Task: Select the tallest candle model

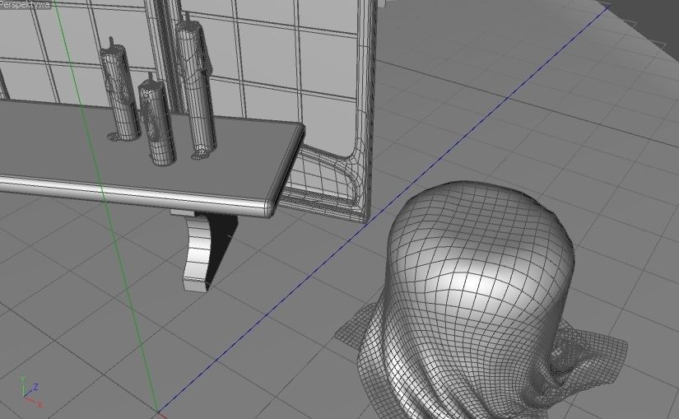Action: click(x=195, y=85)
